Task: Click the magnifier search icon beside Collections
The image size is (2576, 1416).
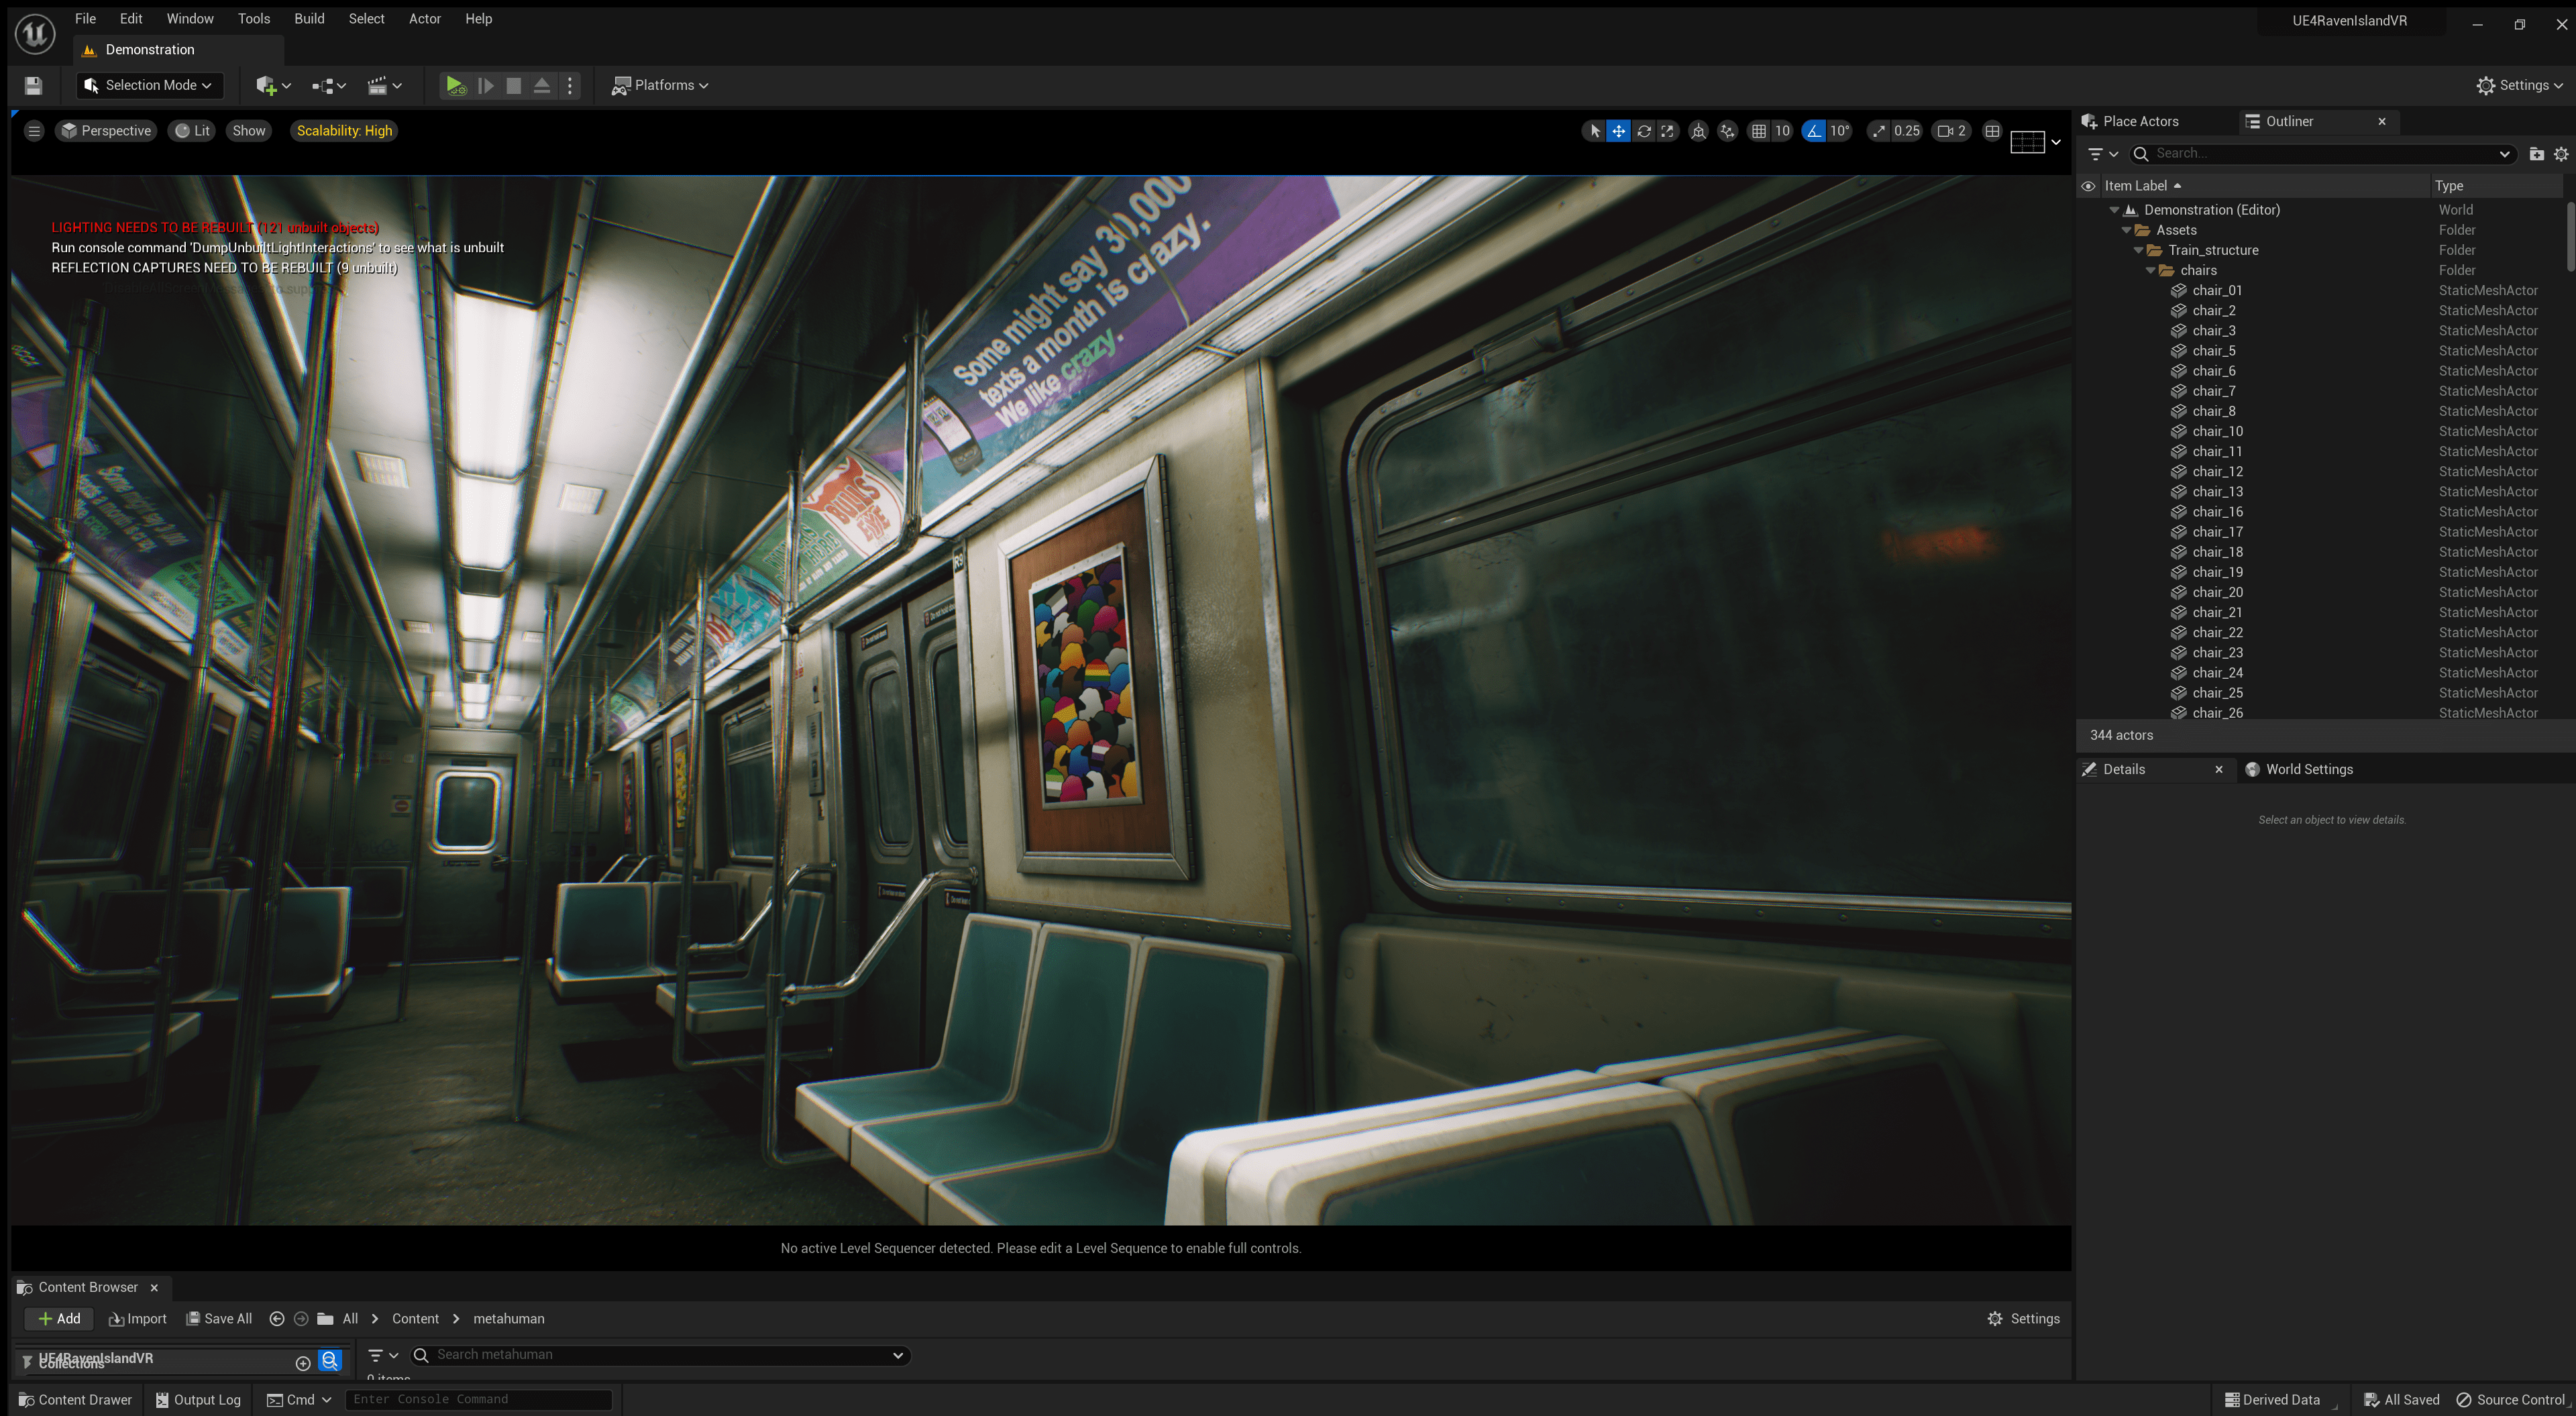Action: [x=330, y=1360]
